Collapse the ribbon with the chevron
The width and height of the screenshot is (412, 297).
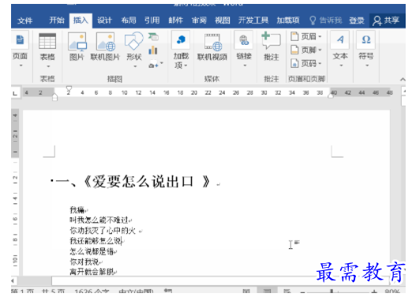(x=403, y=80)
